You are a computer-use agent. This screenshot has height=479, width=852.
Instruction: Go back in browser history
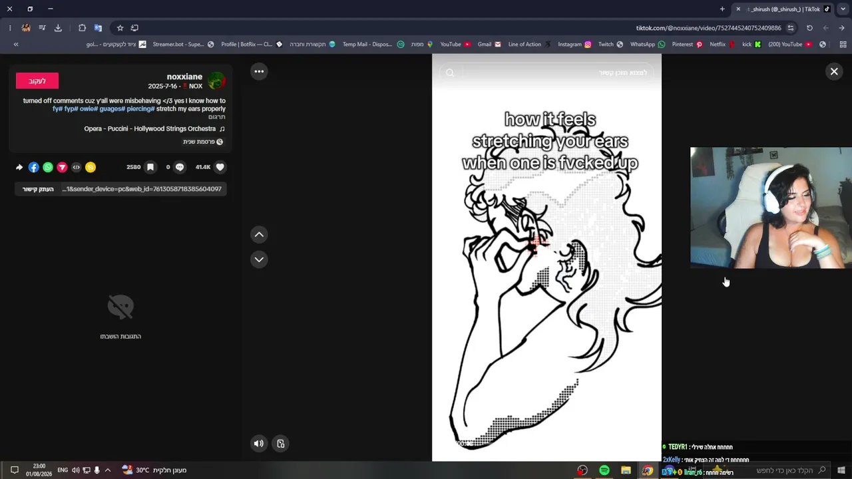pos(841,28)
